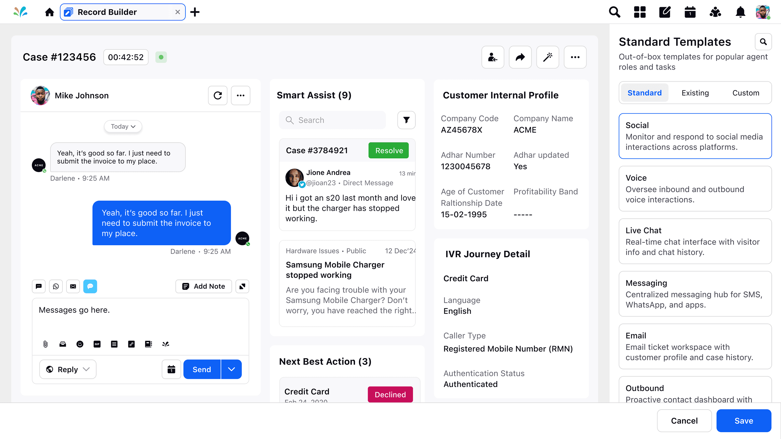Click the Resolve button on Case #3784921
This screenshot has width=781, height=439.
click(389, 151)
